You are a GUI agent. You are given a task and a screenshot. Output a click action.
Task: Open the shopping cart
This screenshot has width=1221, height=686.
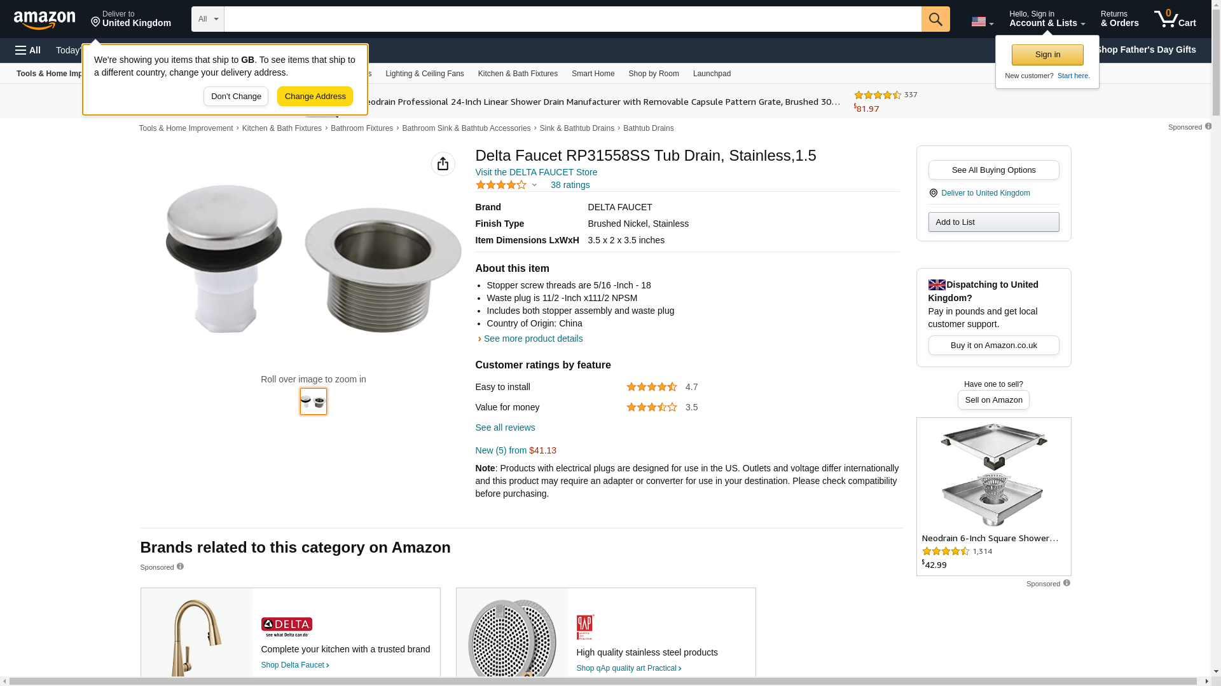tap(1175, 19)
